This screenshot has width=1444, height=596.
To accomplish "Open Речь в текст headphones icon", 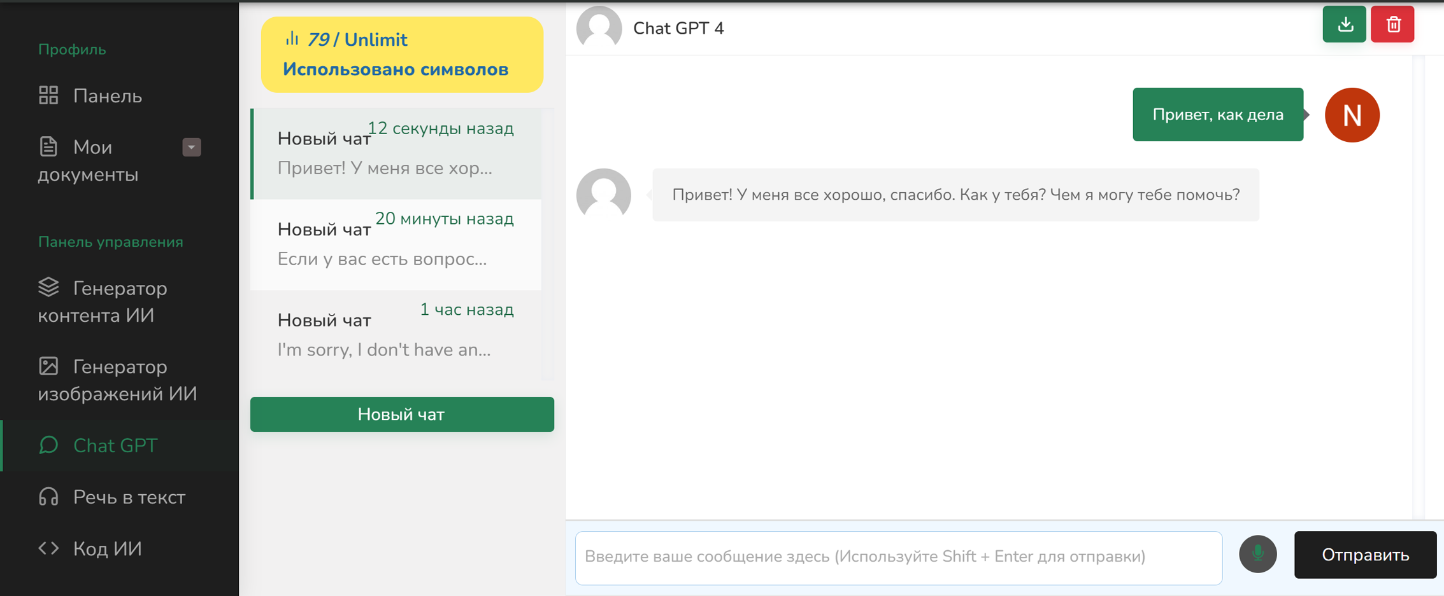I will click(x=48, y=497).
